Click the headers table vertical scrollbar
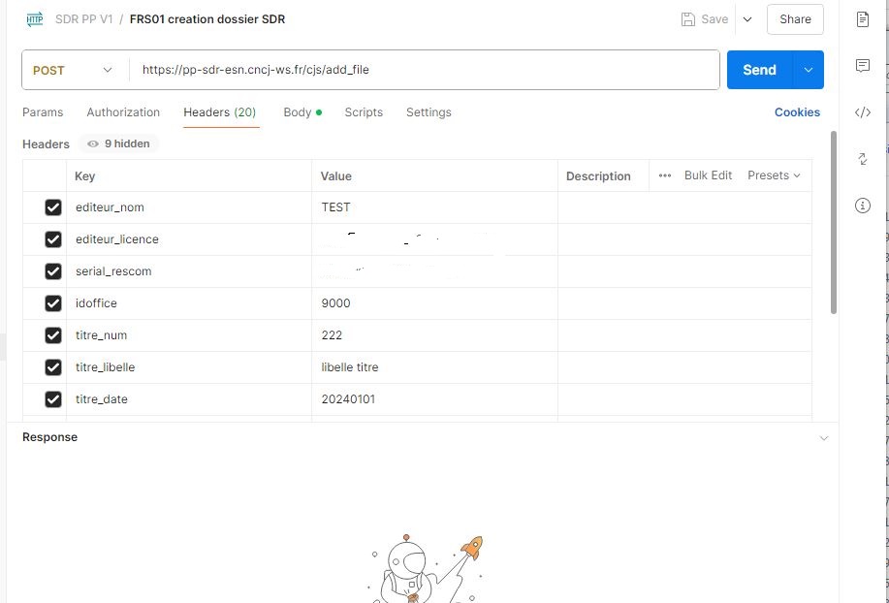889x603 pixels. (x=833, y=223)
